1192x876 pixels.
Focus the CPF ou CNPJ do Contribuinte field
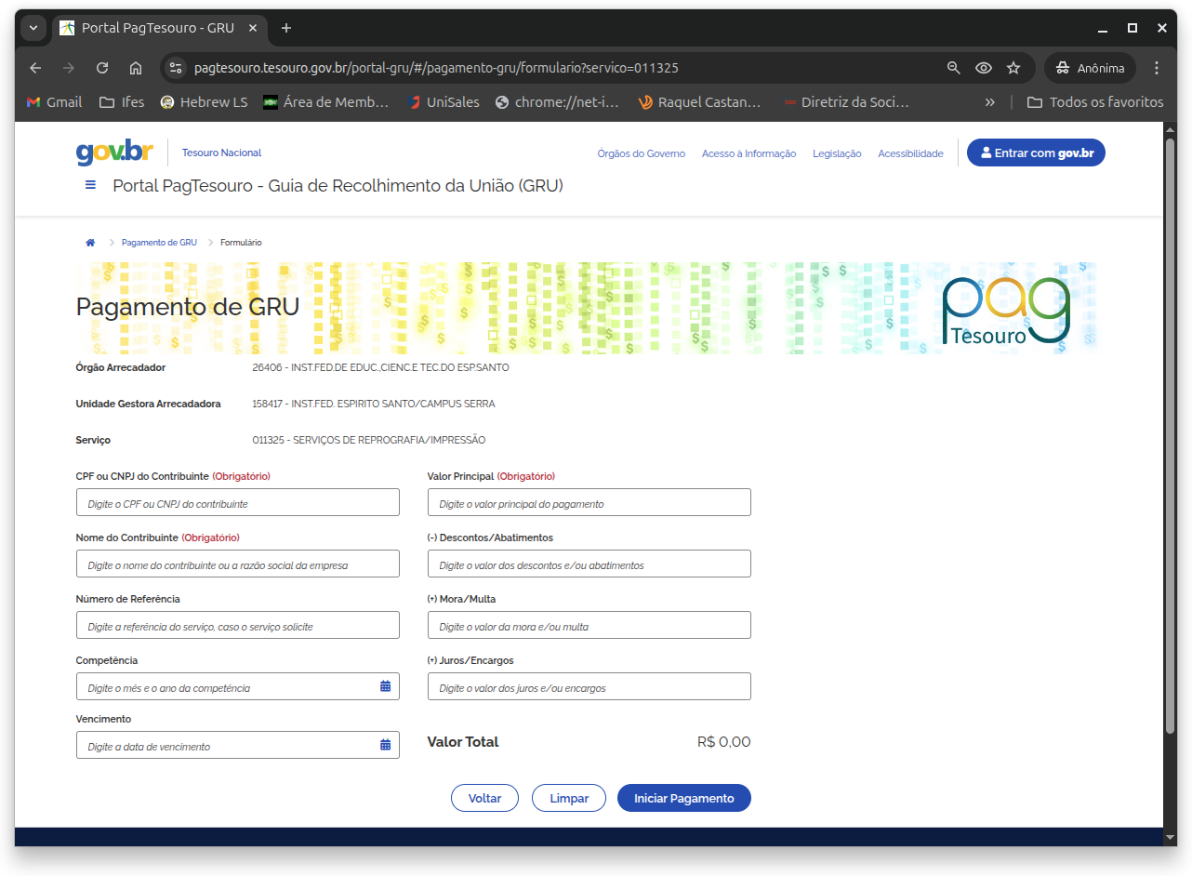click(237, 503)
